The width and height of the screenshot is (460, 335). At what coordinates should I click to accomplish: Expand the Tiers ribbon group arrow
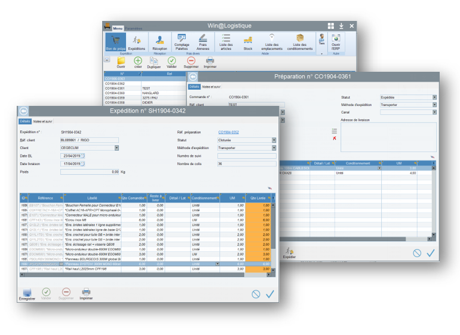(321, 54)
